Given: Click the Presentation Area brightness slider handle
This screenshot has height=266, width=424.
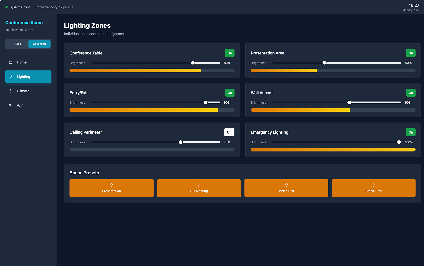Looking at the screenshot, I should (x=324, y=63).
